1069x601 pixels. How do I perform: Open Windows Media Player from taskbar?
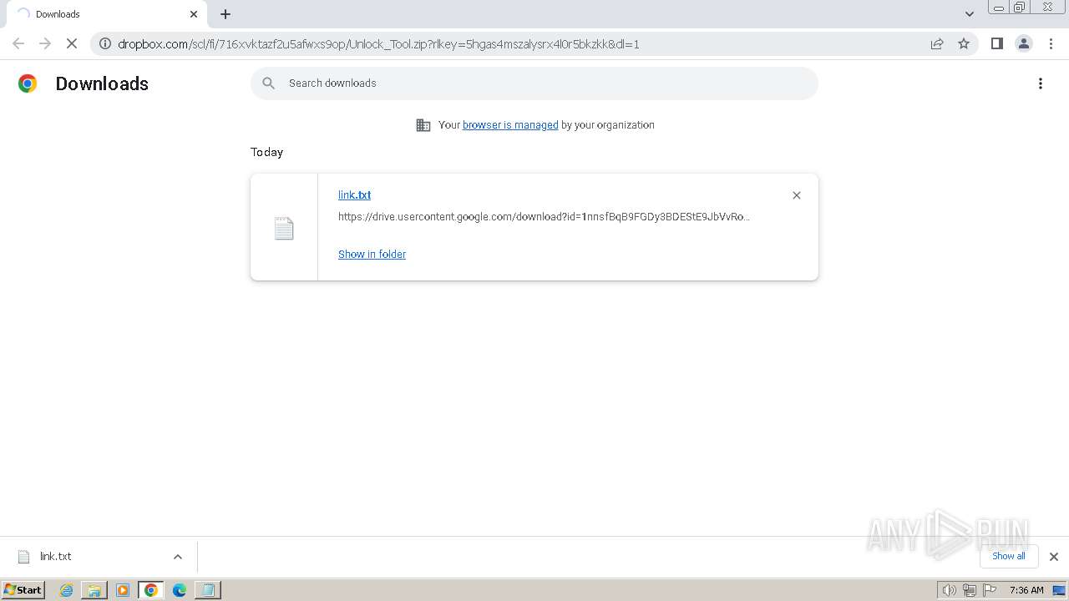click(123, 590)
